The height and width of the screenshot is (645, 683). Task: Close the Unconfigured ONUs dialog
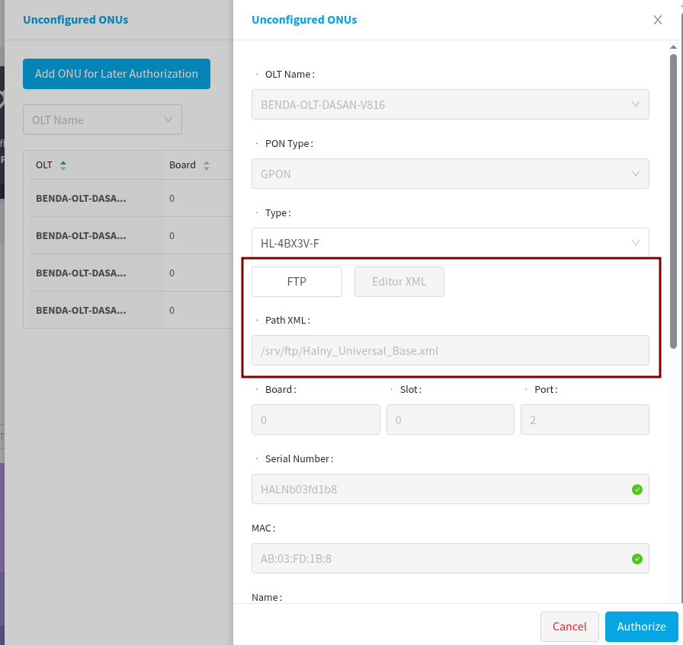(658, 20)
